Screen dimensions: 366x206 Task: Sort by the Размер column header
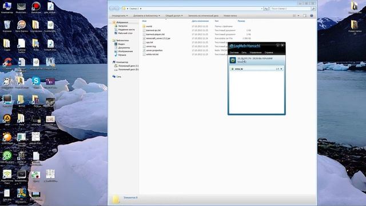click(241, 21)
